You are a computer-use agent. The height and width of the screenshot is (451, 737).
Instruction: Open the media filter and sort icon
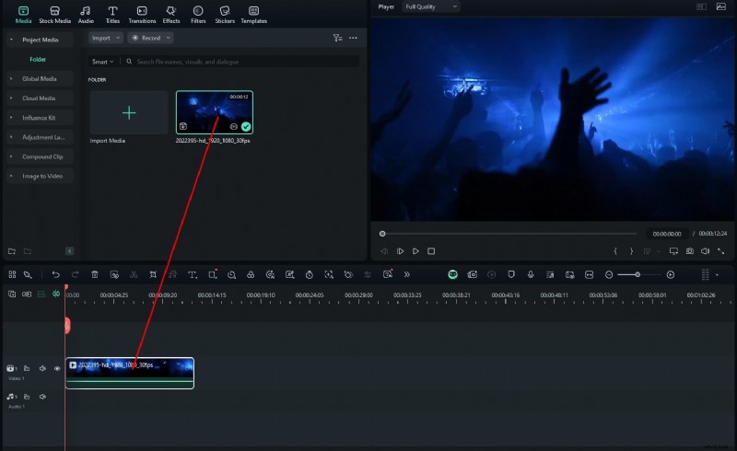pyautogui.click(x=337, y=38)
